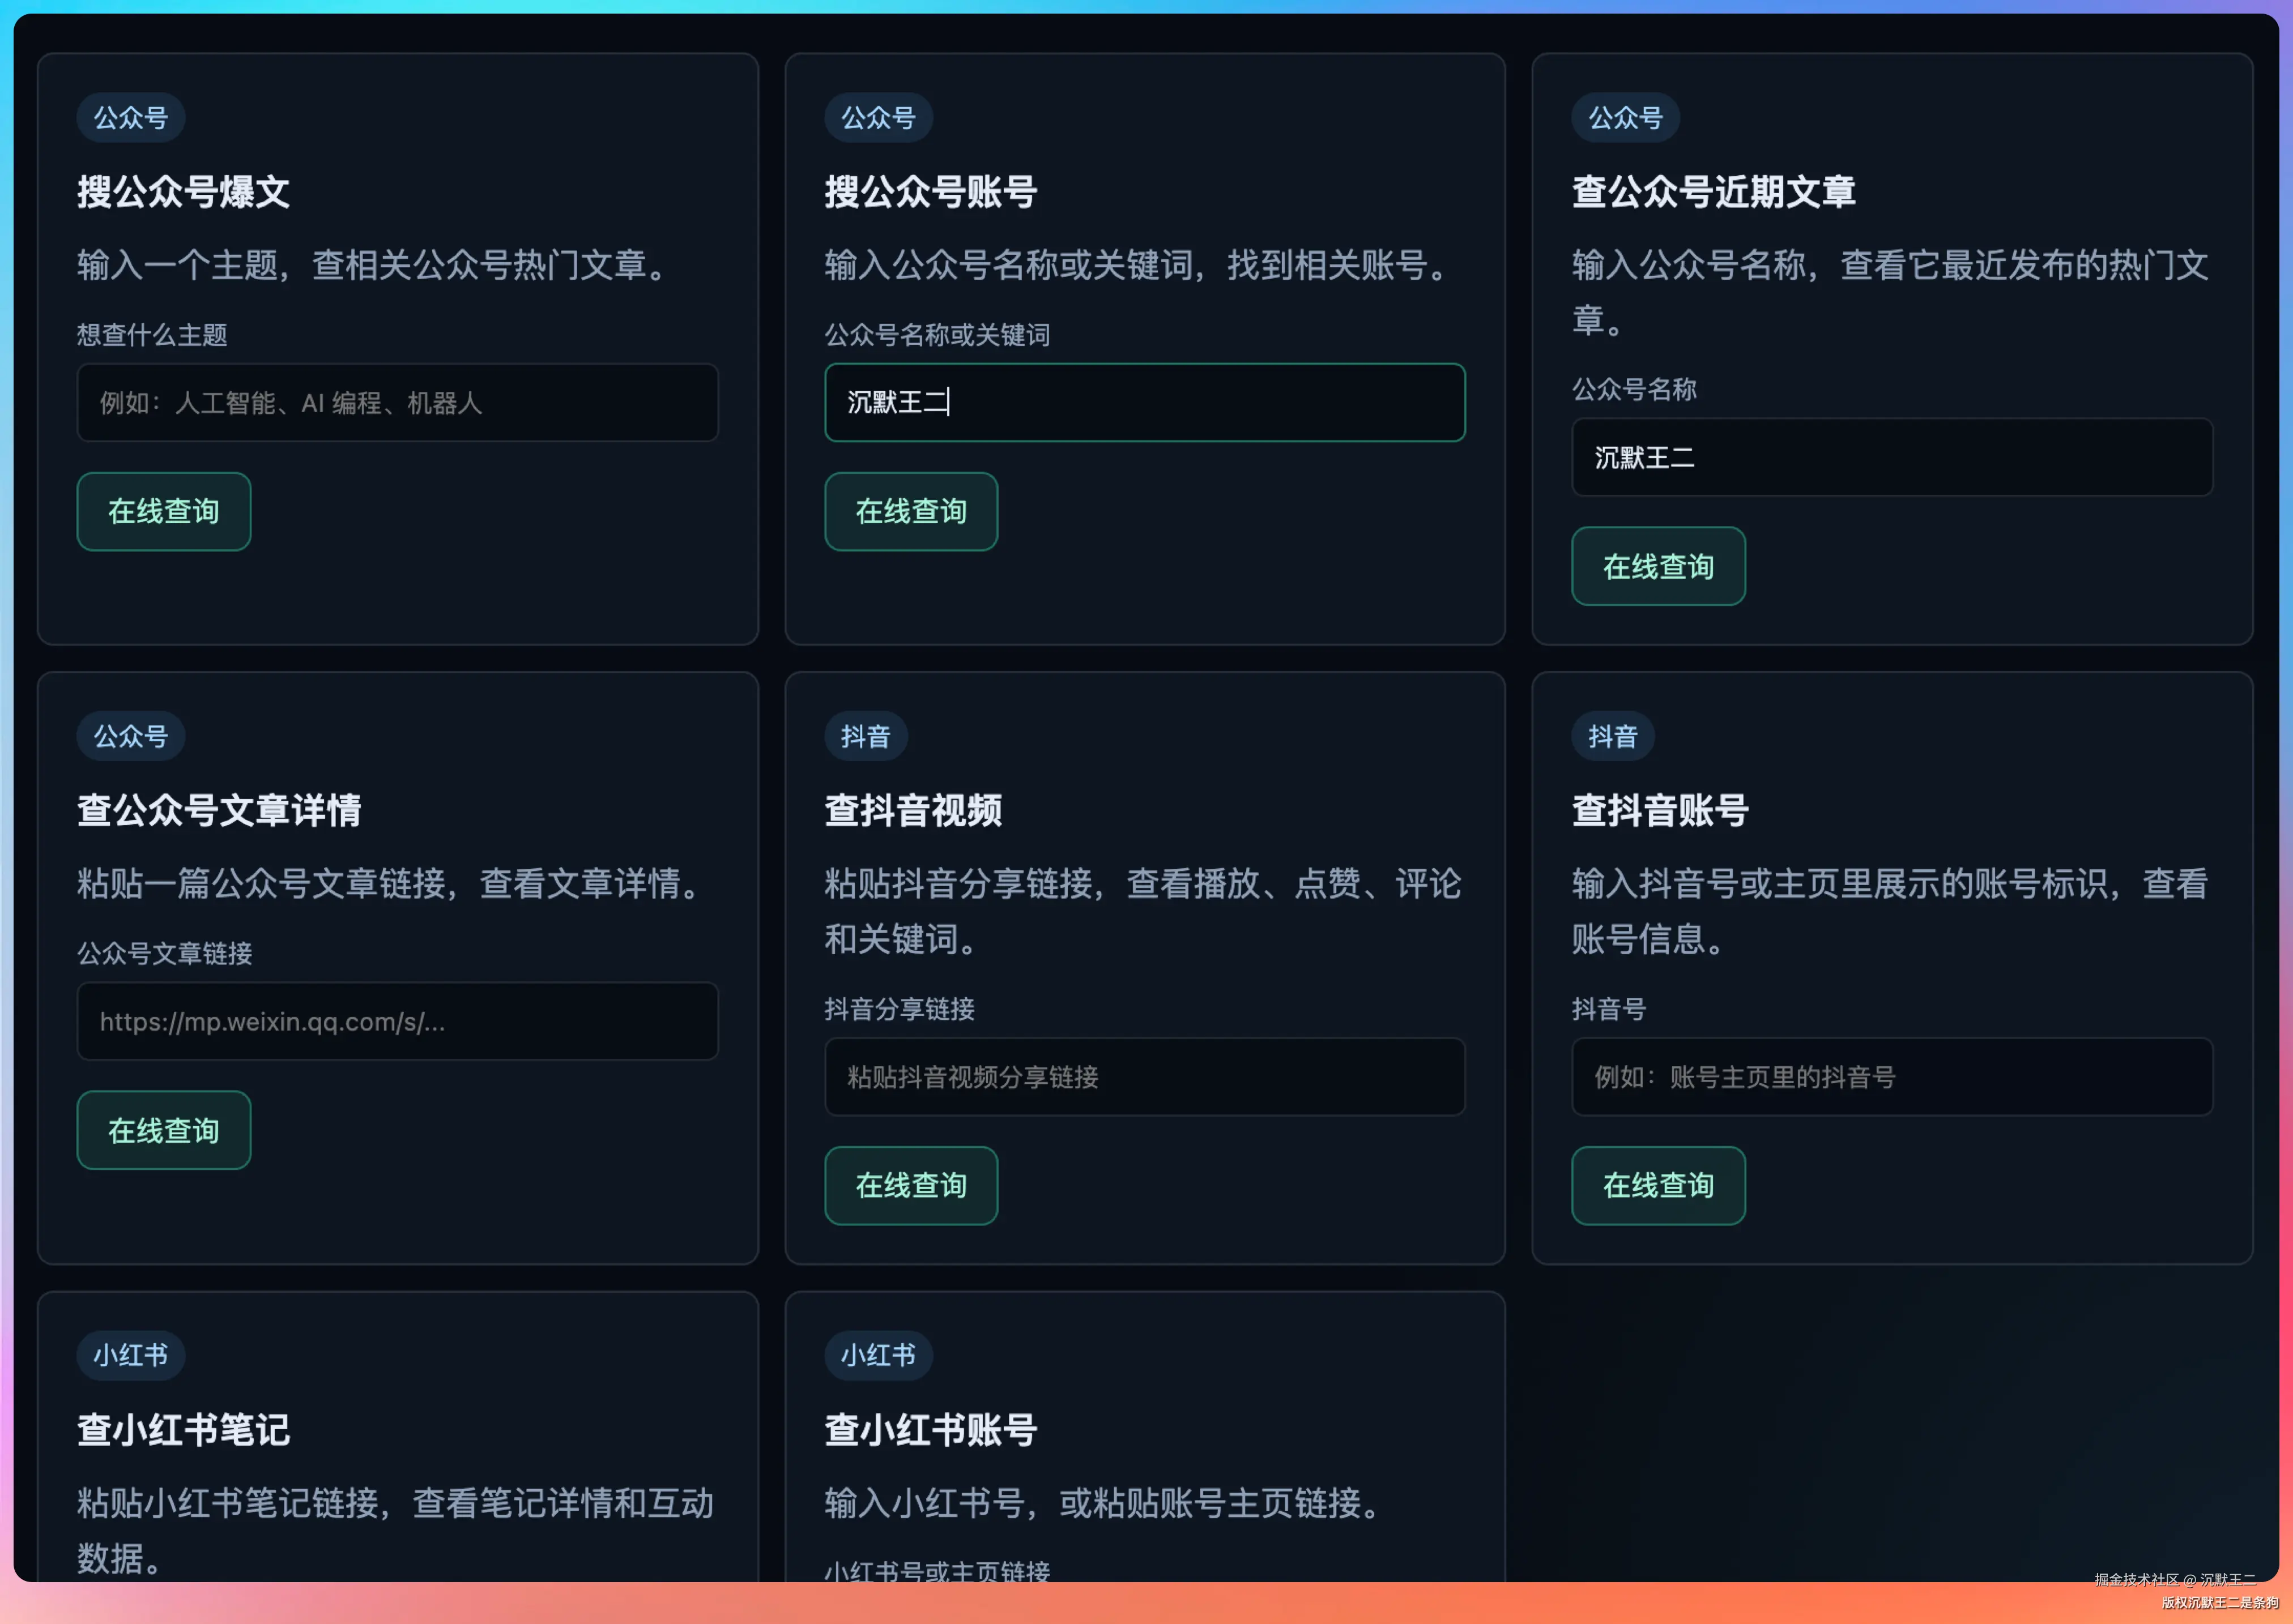
Task: Click the 抖音分享链接 input field
Action: click(x=1145, y=1077)
